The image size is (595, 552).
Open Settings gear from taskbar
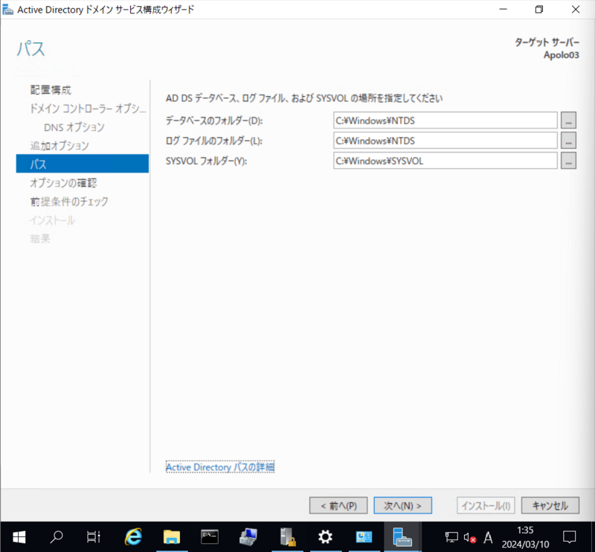point(325,537)
